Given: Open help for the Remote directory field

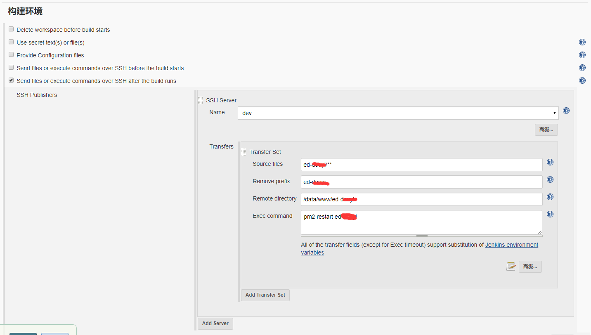Looking at the screenshot, I should (x=550, y=197).
